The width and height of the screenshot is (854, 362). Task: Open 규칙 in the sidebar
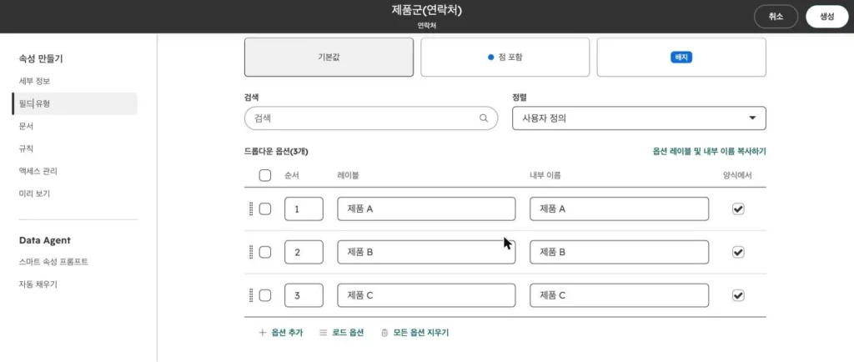(27, 148)
